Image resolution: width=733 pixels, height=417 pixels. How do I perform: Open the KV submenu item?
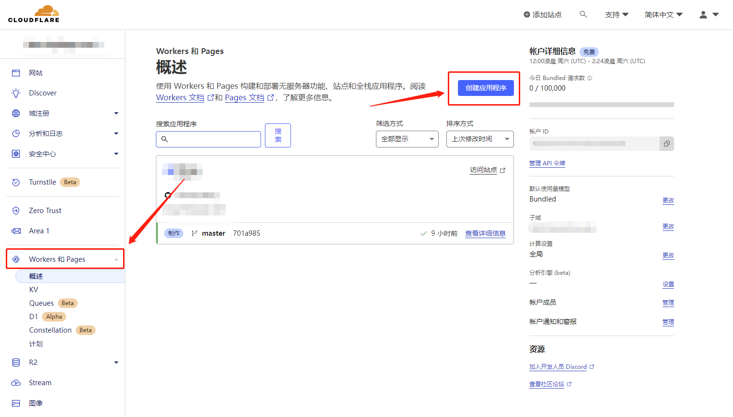click(34, 290)
